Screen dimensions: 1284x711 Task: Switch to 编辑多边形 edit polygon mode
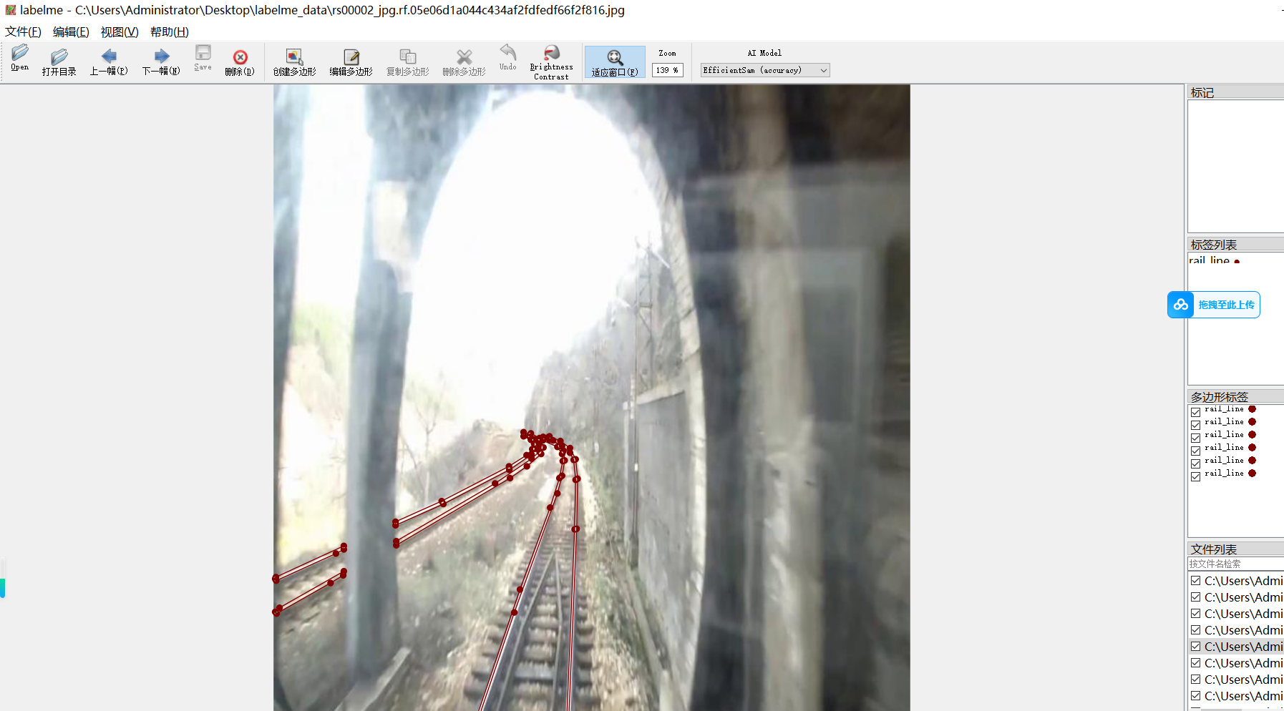pyautogui.click(x=351, y=62)
